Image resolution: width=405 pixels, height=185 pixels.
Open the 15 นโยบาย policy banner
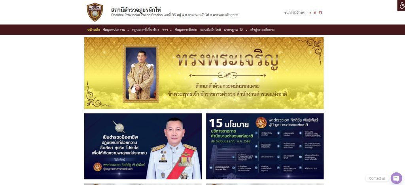265,146
